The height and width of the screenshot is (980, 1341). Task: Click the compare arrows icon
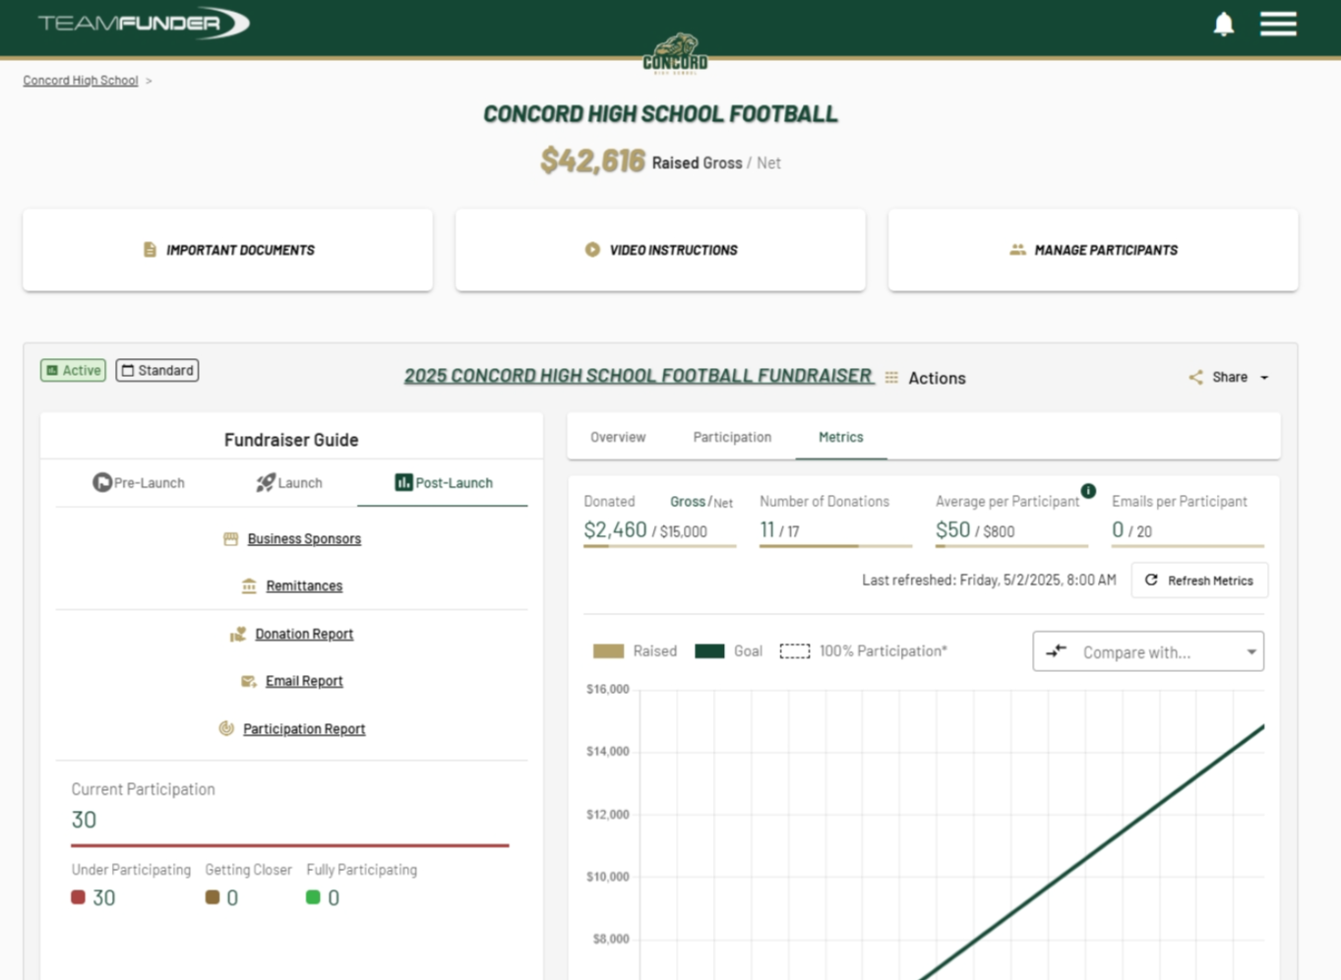[1056, 651]
